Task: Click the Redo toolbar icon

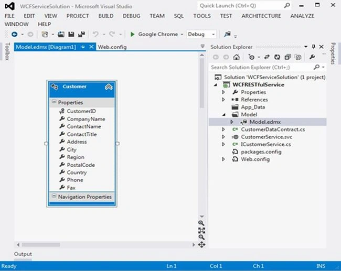Action: (112, 35)
